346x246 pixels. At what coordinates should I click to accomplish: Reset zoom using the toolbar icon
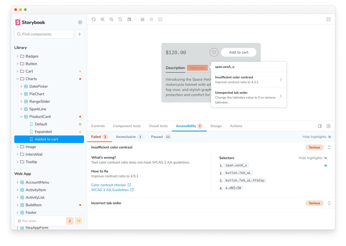120,19
